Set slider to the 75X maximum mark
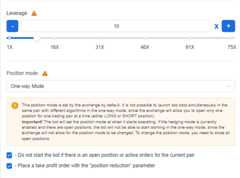Image resolution: width=240 pixels, height=178 pixels. pyautogui.click(x=232, y=38)
